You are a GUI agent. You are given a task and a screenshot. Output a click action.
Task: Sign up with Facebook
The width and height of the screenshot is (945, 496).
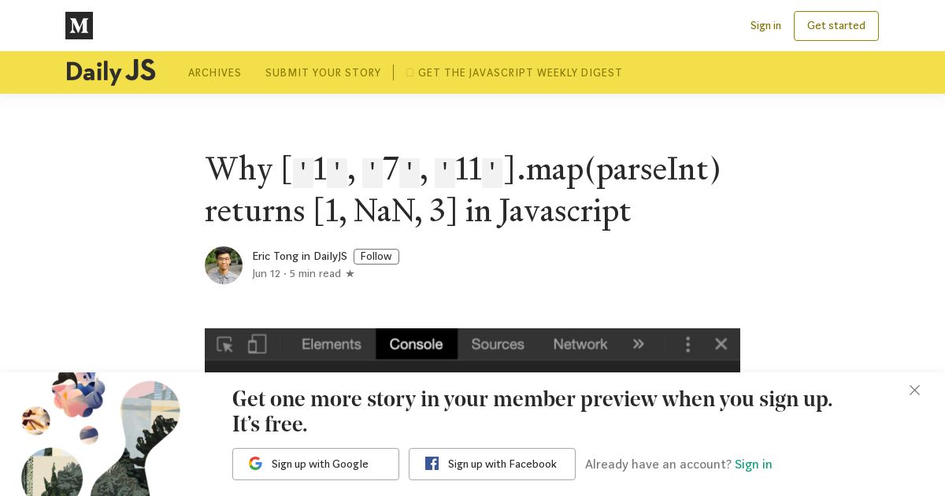492,464
